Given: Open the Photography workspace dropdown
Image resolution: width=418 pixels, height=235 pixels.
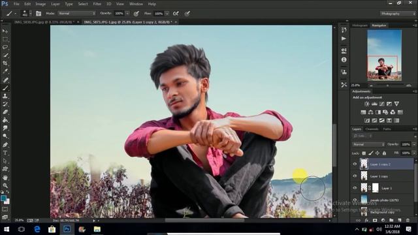Looking at the screenshot, I should (x=398, y=14).
